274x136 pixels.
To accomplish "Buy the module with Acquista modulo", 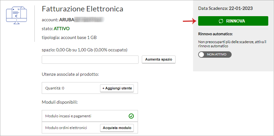I will [x=117, y=128].
